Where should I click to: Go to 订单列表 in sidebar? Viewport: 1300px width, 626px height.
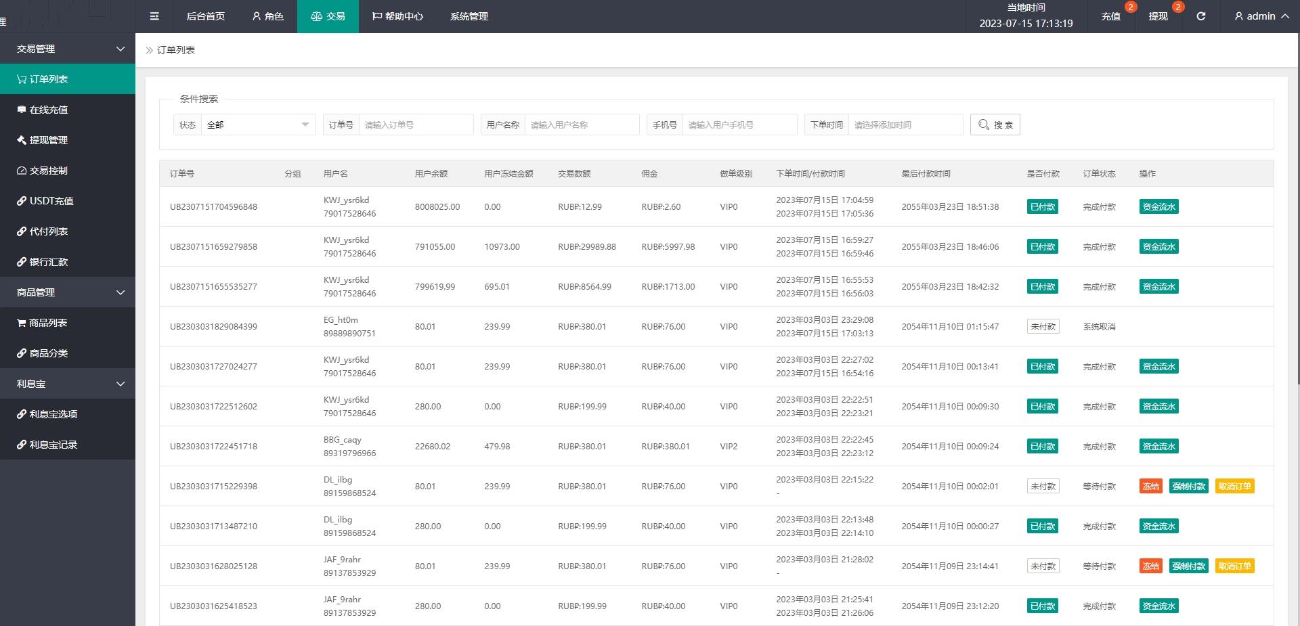[x=68, y=79]
